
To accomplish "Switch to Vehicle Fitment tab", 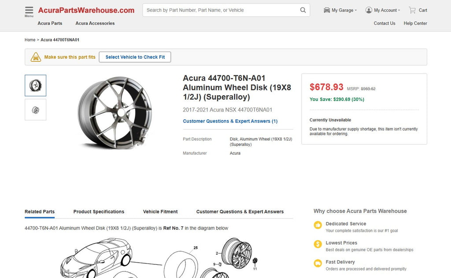I will (160, 212).
